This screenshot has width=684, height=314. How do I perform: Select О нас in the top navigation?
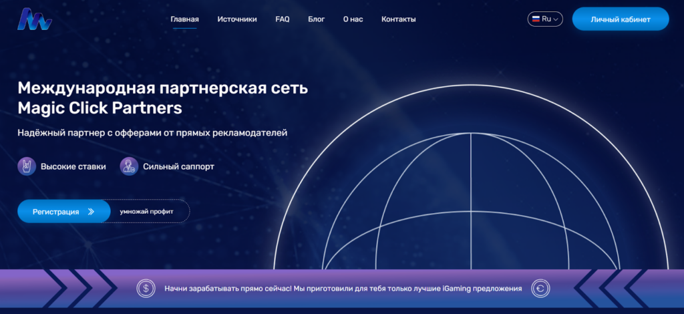[353, 19]
